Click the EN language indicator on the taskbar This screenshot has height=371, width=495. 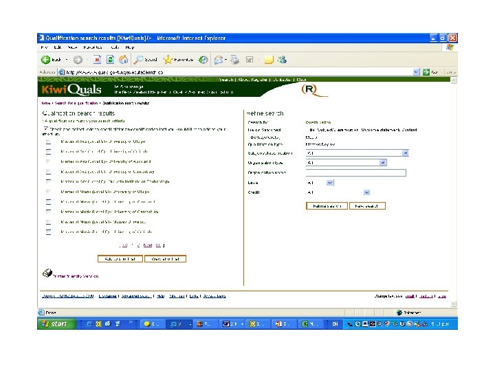[x=335, y=324]
